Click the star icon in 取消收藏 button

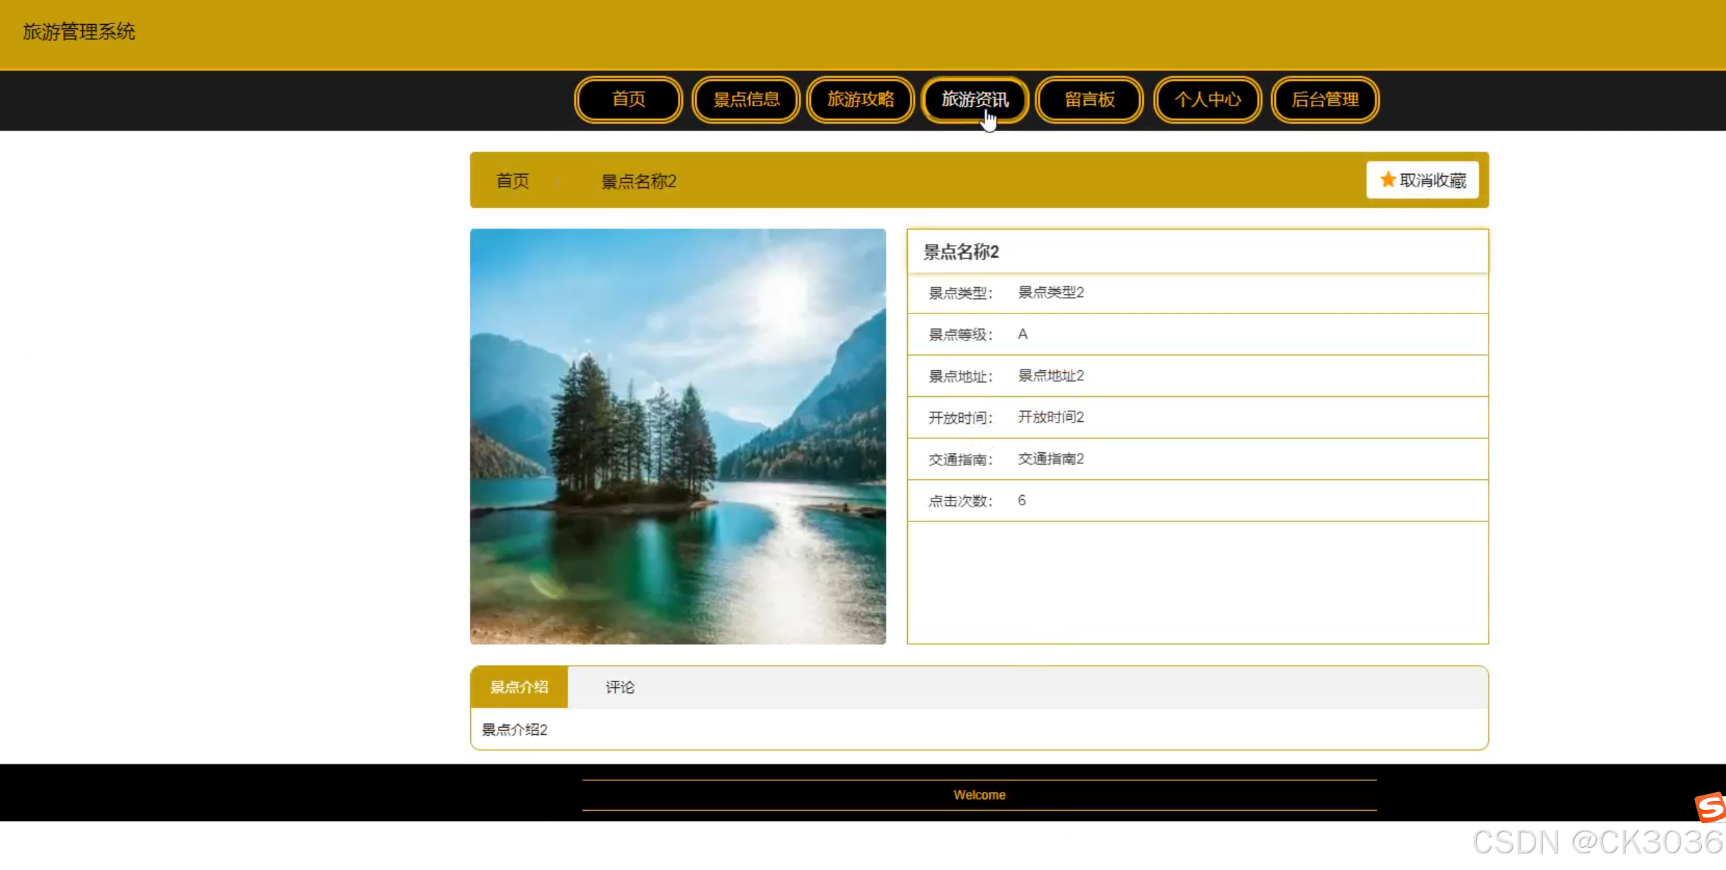click(1386, 180)
